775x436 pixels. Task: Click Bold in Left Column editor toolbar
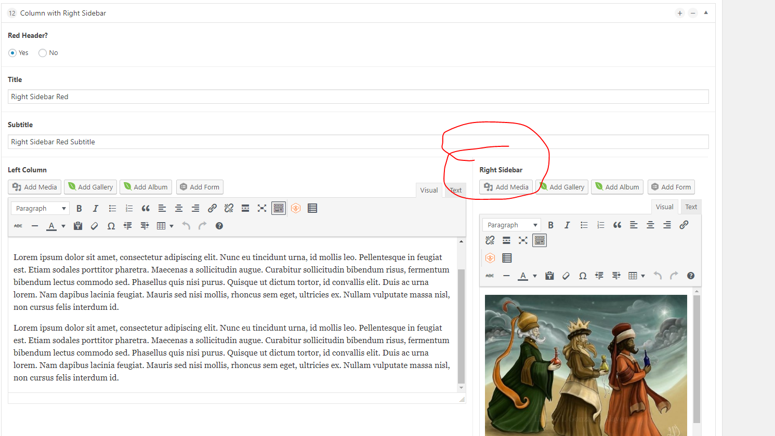click(x=79, y=209)
